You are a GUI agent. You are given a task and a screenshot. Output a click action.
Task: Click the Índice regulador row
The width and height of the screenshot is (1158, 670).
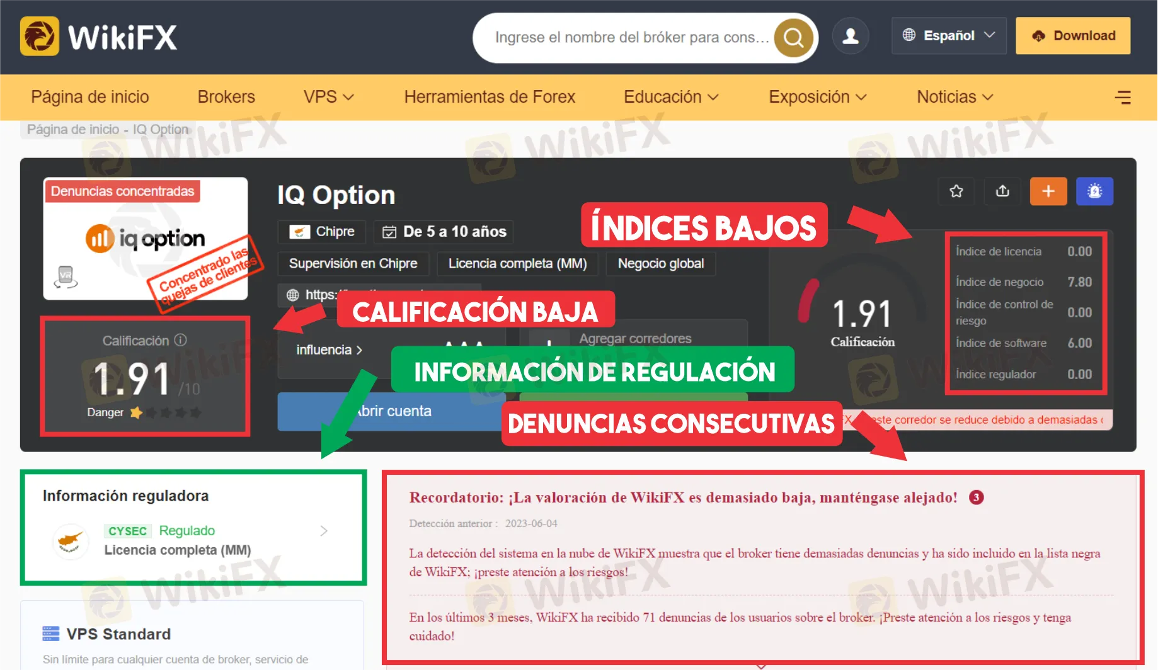pos(1024,374)
